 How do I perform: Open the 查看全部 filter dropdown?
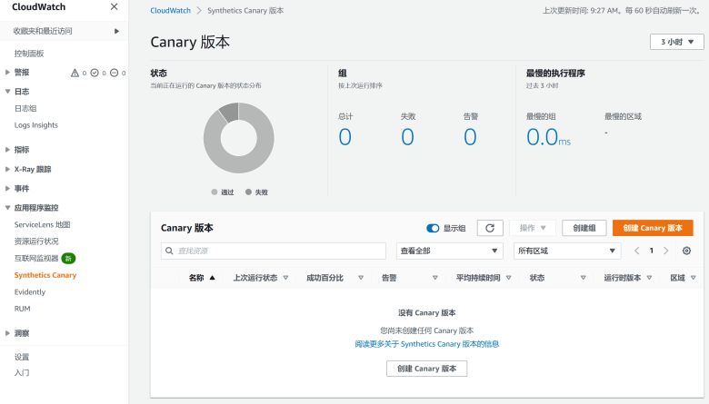tap(449, 251)
